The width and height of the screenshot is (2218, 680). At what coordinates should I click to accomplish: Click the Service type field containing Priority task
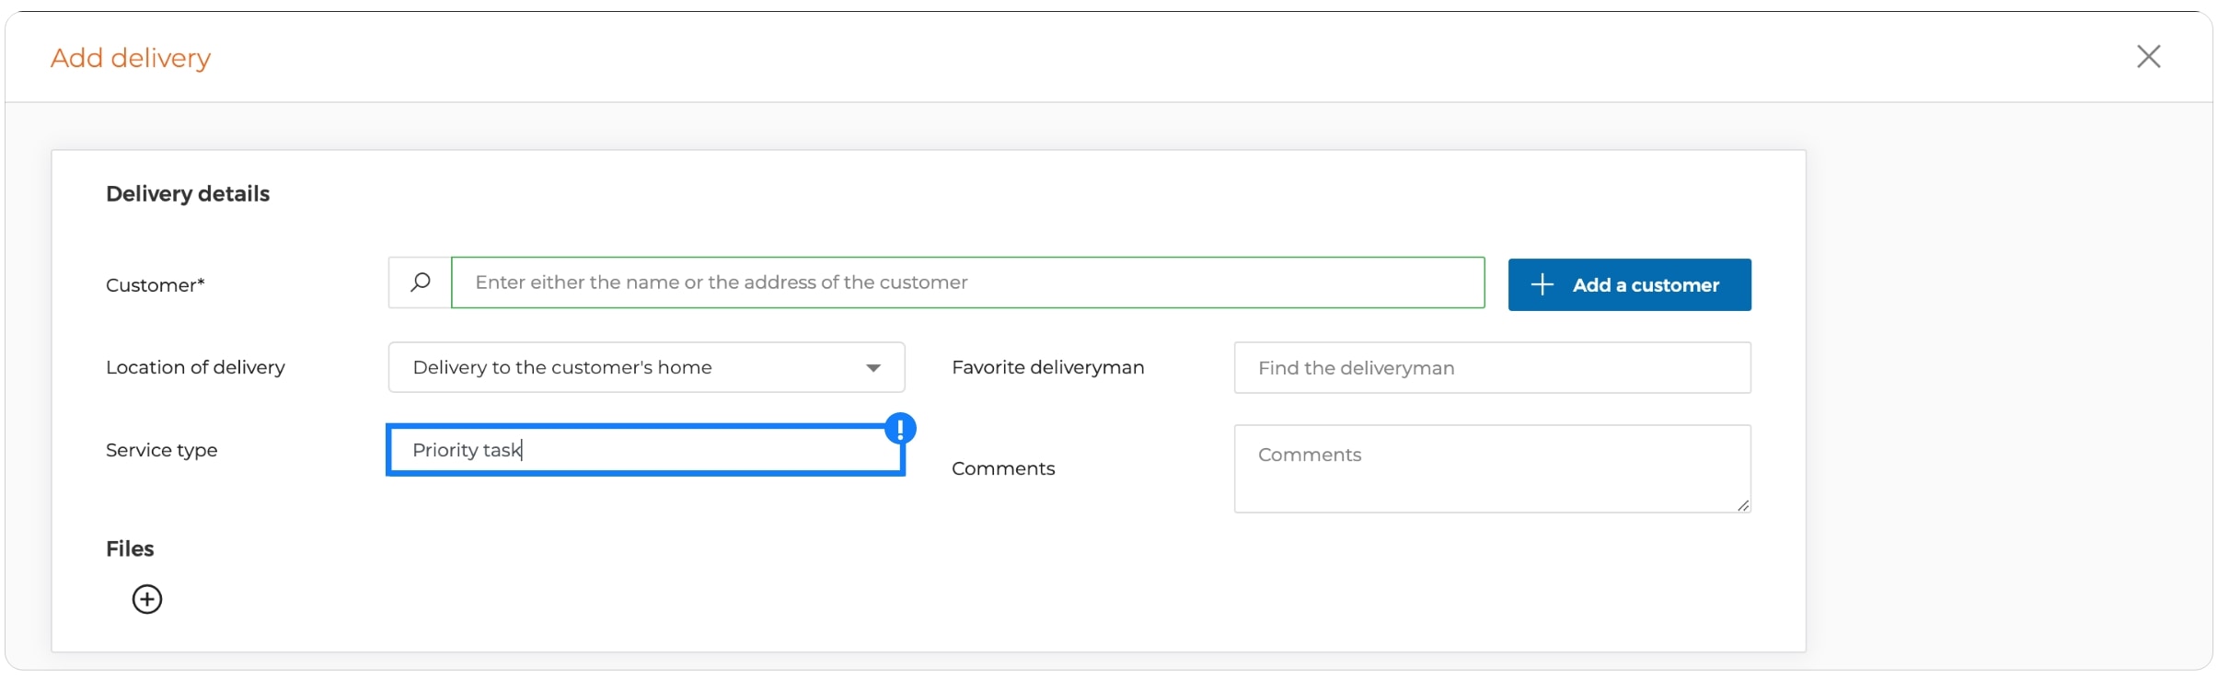[645, 450]
